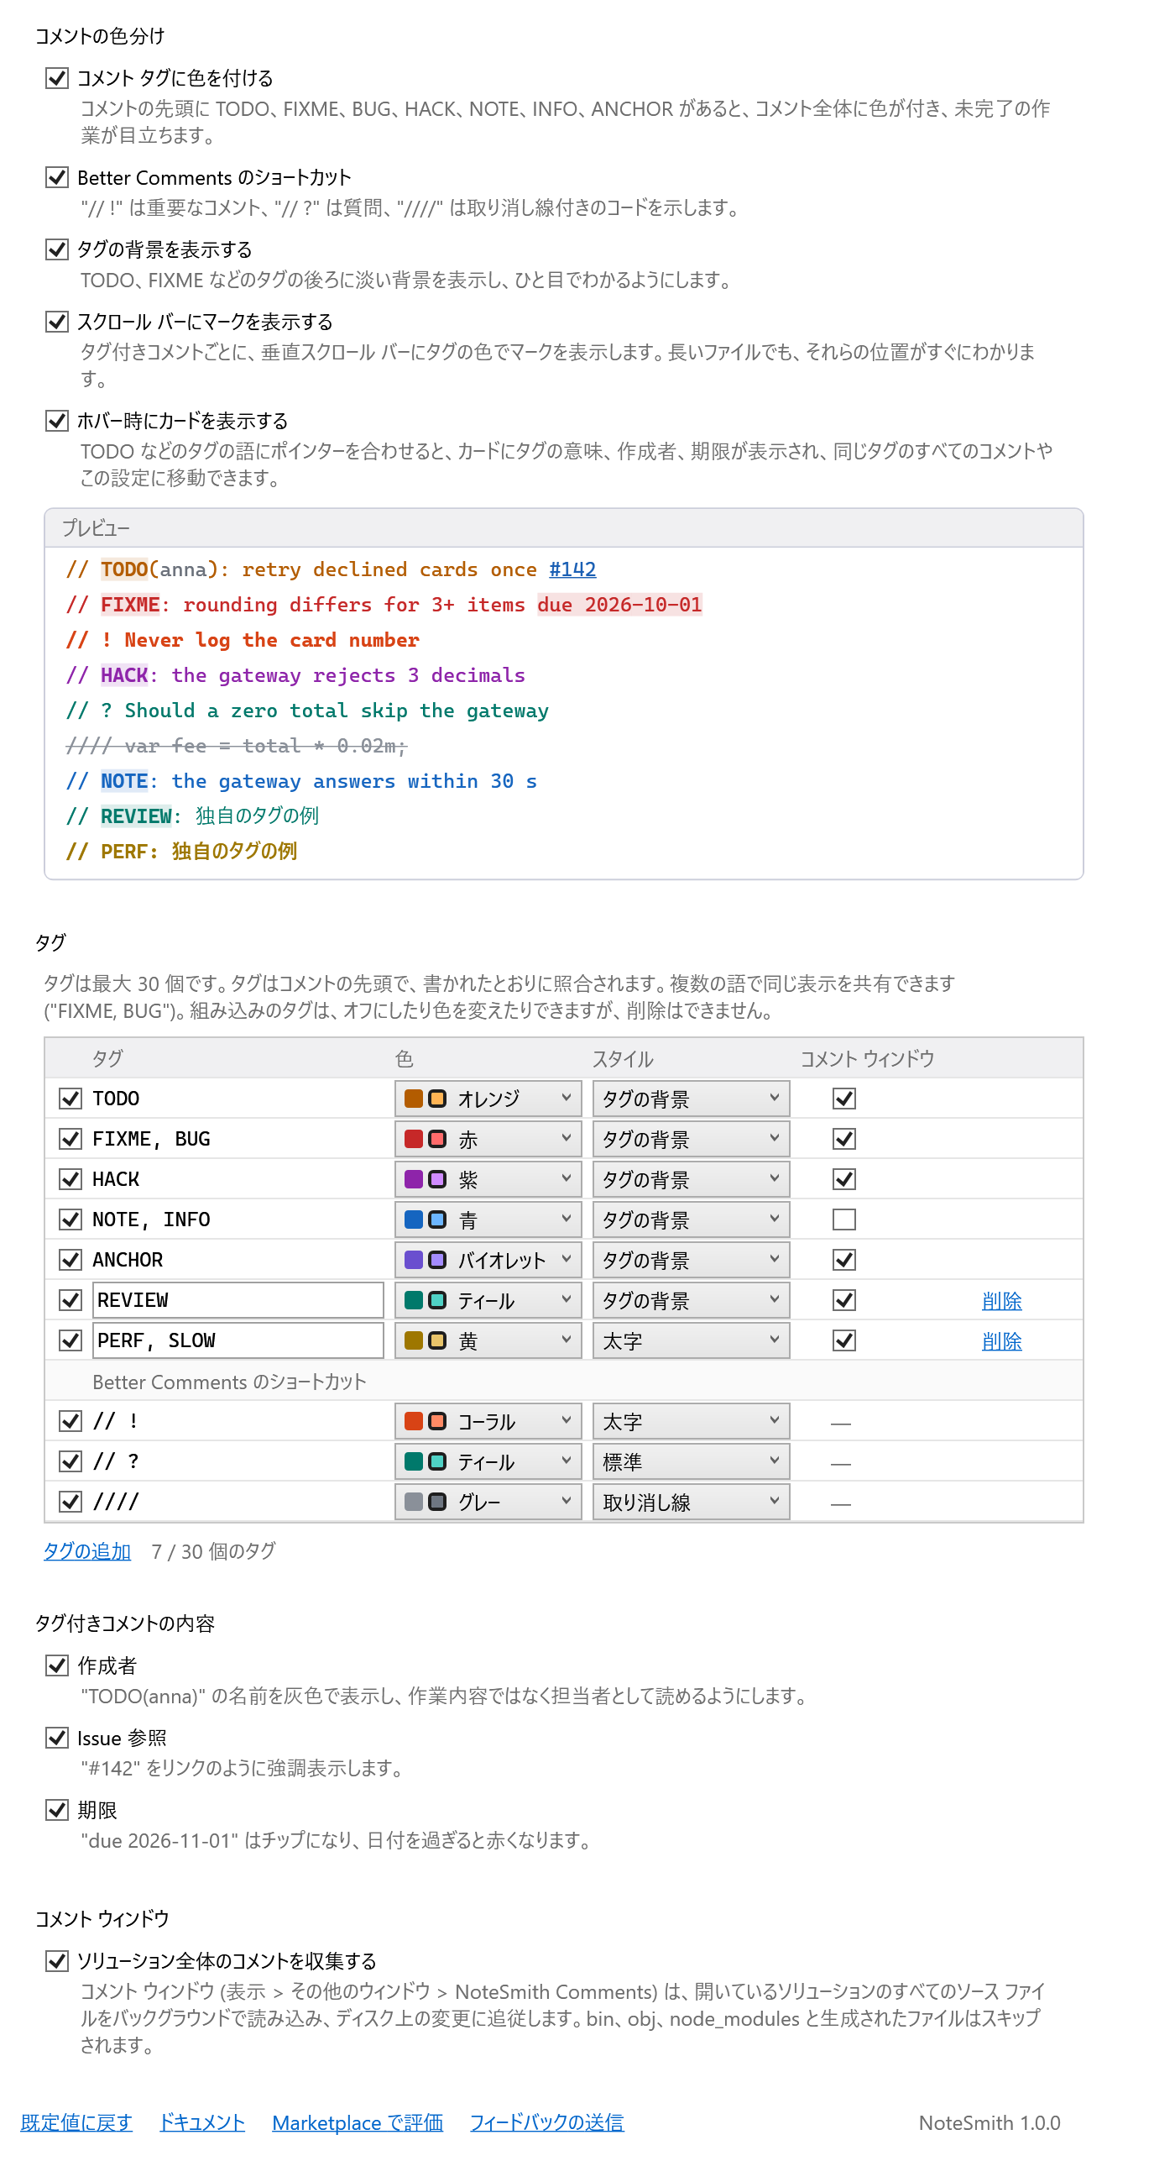This screenshot has width=1175, height=2182.
Task: Open the 取り消し線 style dropdown
Action: click(x=691, y=1502)
